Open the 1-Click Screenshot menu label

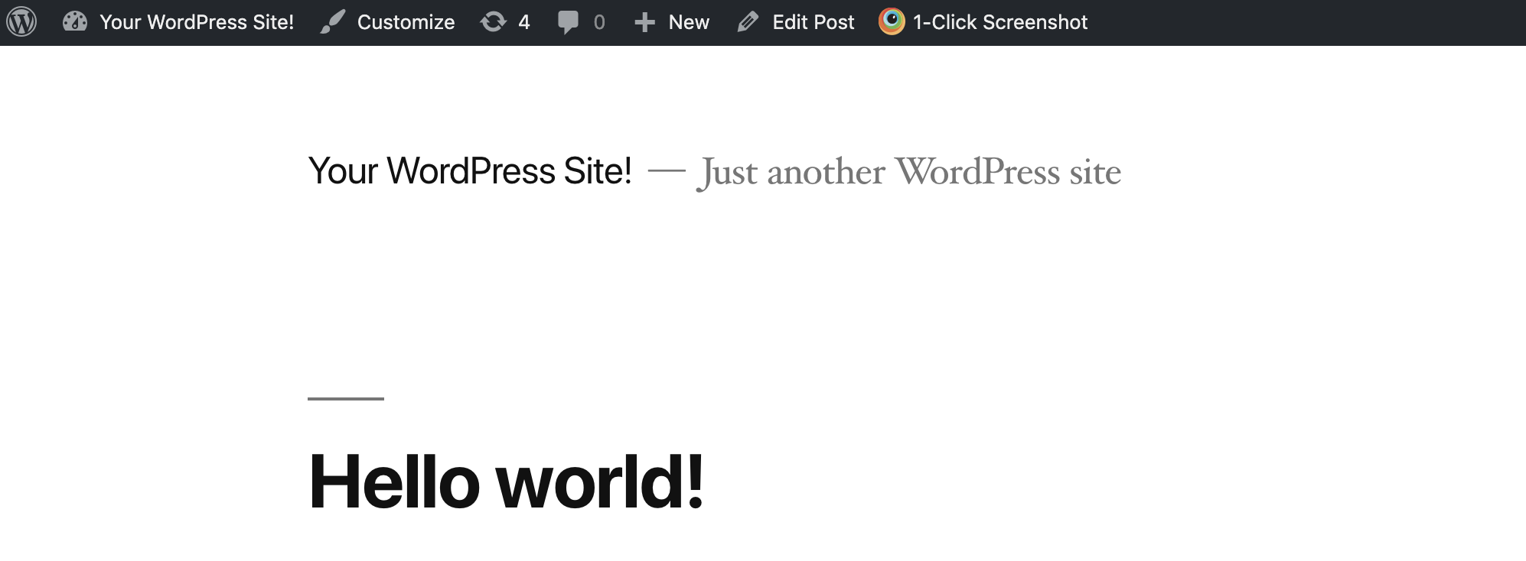pyautogui.click(x=1000, y=22)
